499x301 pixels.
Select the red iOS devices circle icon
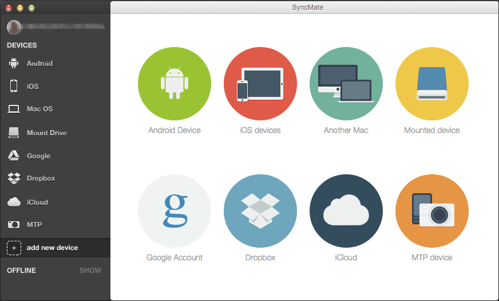(x=260, y=84)
